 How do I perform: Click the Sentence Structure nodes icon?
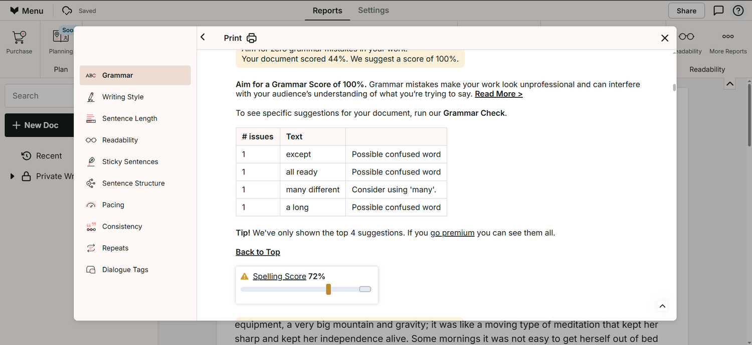[91, 183]
